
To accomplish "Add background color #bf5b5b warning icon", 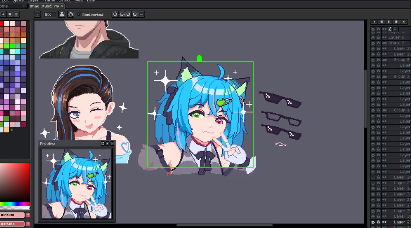I will [28, 224].
